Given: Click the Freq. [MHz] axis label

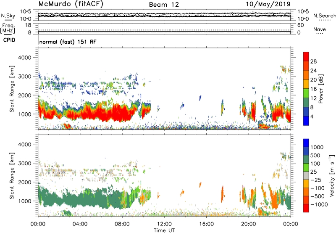Looking at the screenshot, I should 8,28.
